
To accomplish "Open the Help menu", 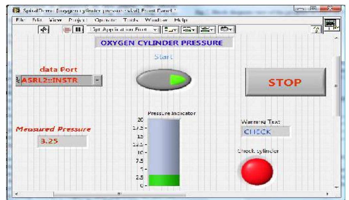I will pyautogui.click(x=181, y=20).
